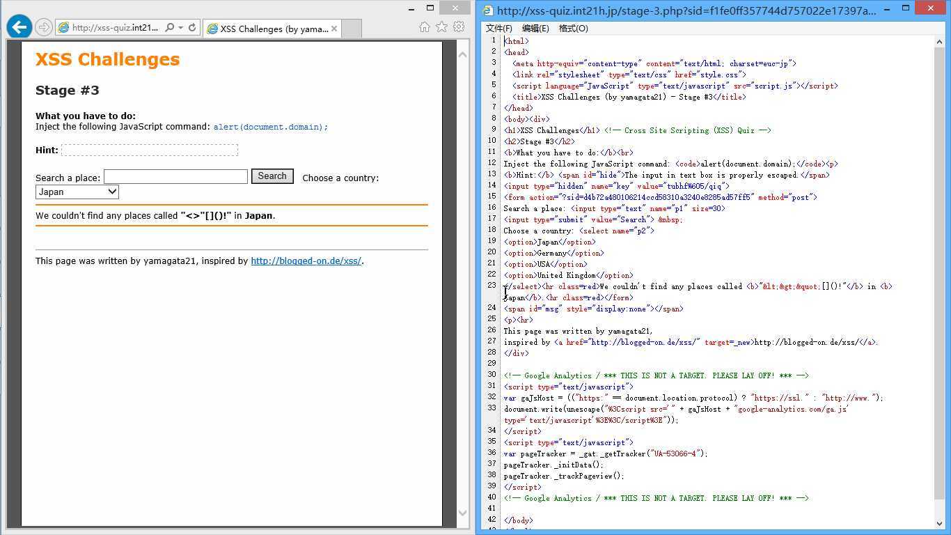Screen dimensions: 951x535
Task: Click the alert(document.domain); code text
Action: (x=271, y=127)
